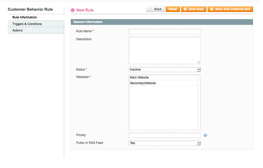Switch to Triggers & Conditions tab
Viewport: 263px width, 168px height.
(x=36, y=24)
